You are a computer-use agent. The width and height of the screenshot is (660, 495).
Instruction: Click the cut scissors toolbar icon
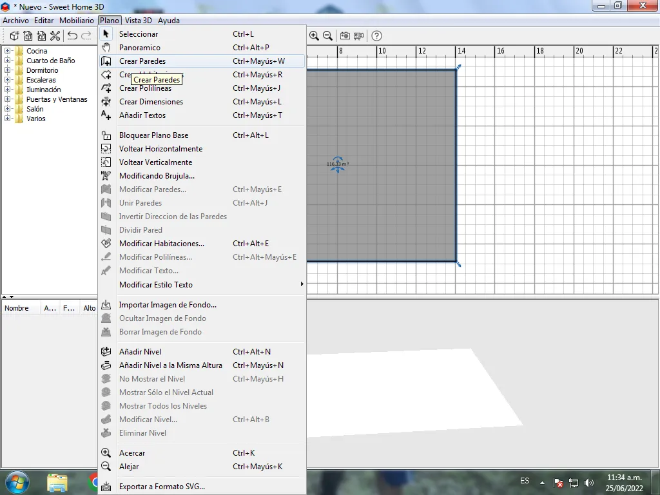click(x=55, y=36)
